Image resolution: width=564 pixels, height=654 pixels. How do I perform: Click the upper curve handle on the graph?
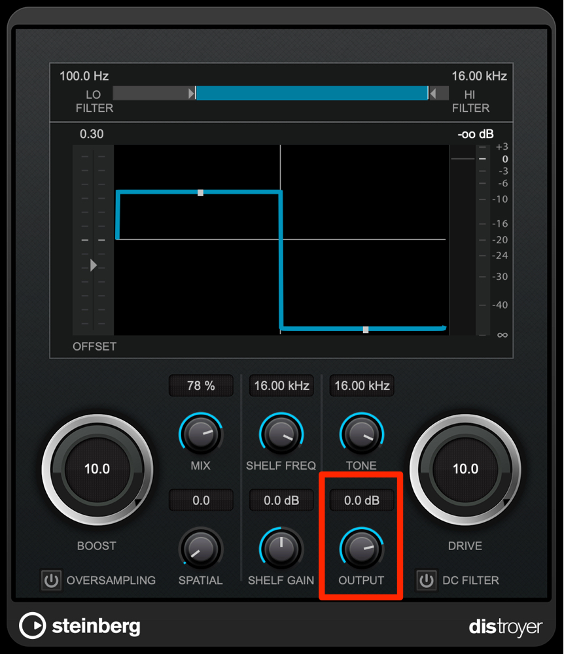(201, 193)
